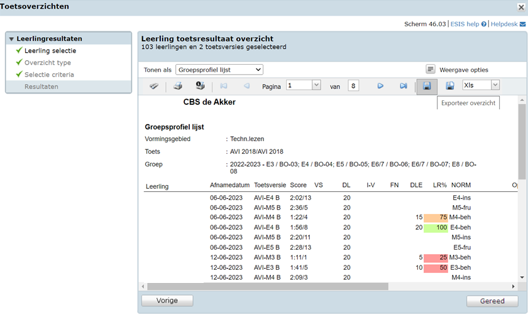The width and height of the screenshot is (528, 315).
Task: Go to the previous report page
Action: pyautogui.click(x=246, y=86)
